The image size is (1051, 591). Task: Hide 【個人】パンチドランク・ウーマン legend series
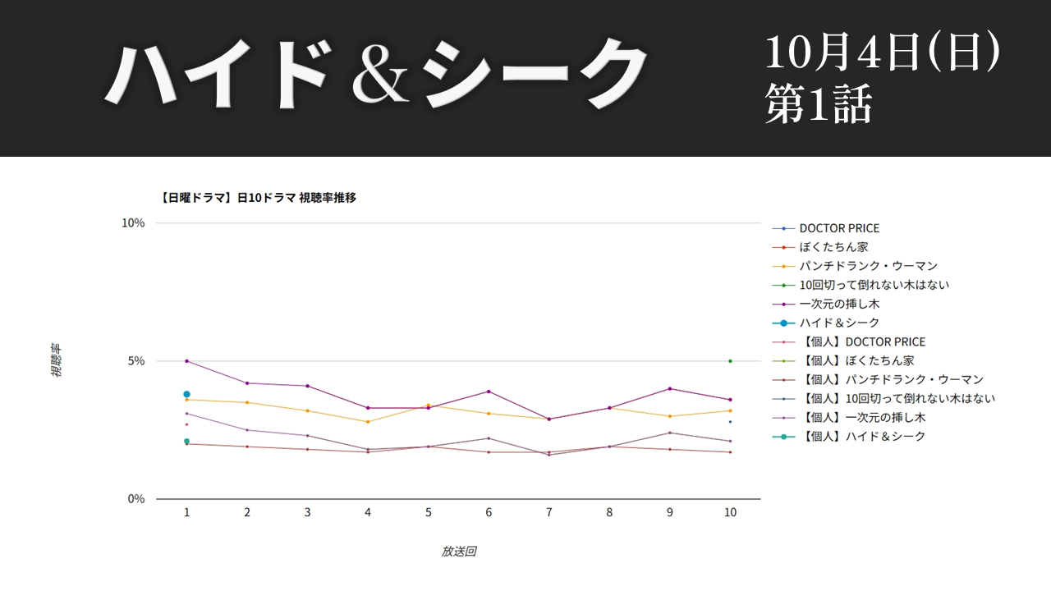(x=878, y=379)
